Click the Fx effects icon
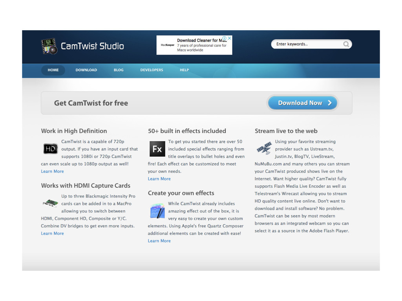402x301 pixels. [157, 149]
